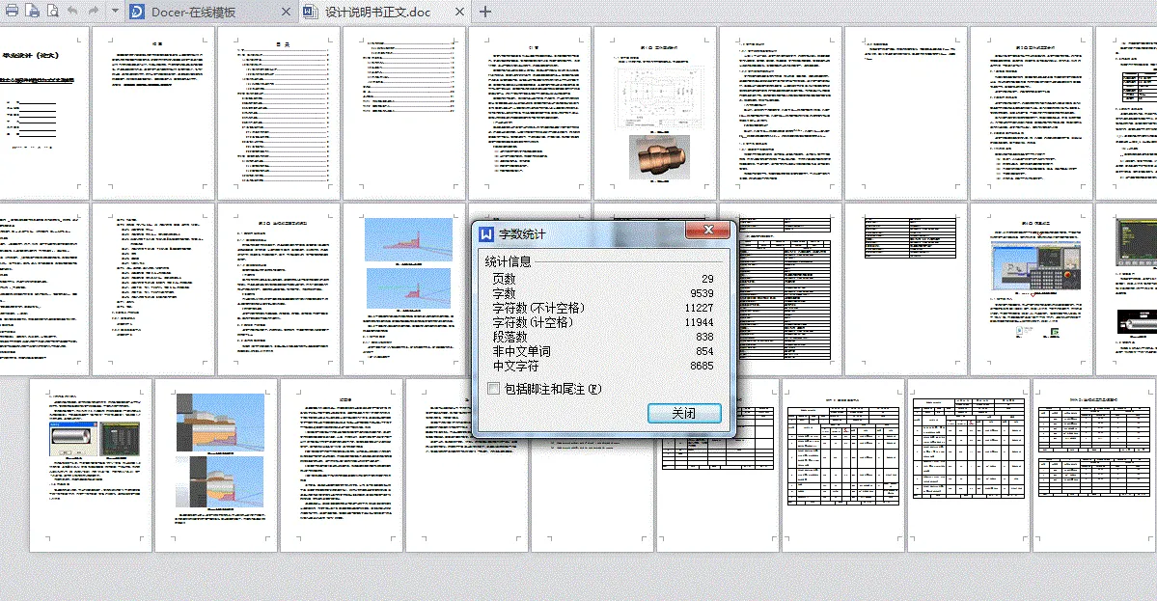
Task: Close the 字数统计 dialog with its X button
Action: click(708, 230)
